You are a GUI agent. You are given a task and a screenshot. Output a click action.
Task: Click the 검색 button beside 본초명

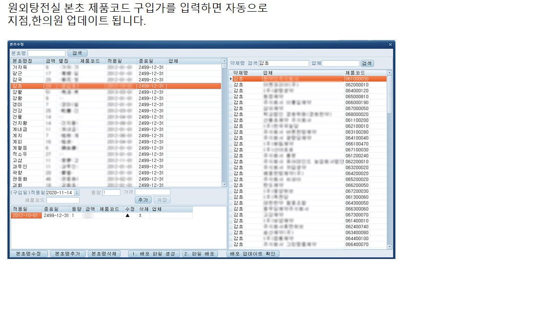(77, 53)
